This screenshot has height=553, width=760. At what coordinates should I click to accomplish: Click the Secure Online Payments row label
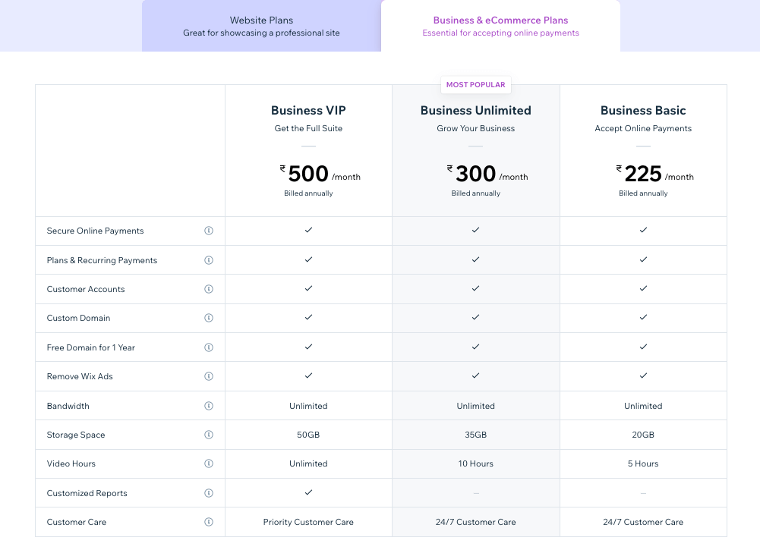[x=95, y=231]
